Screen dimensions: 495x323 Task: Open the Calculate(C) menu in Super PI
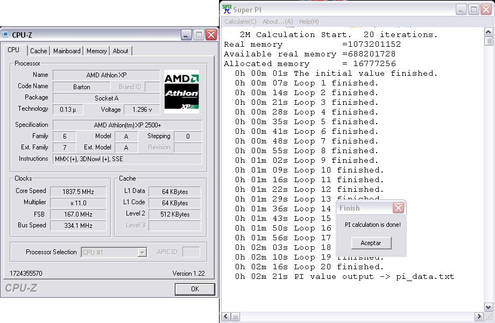click(241, 21)
